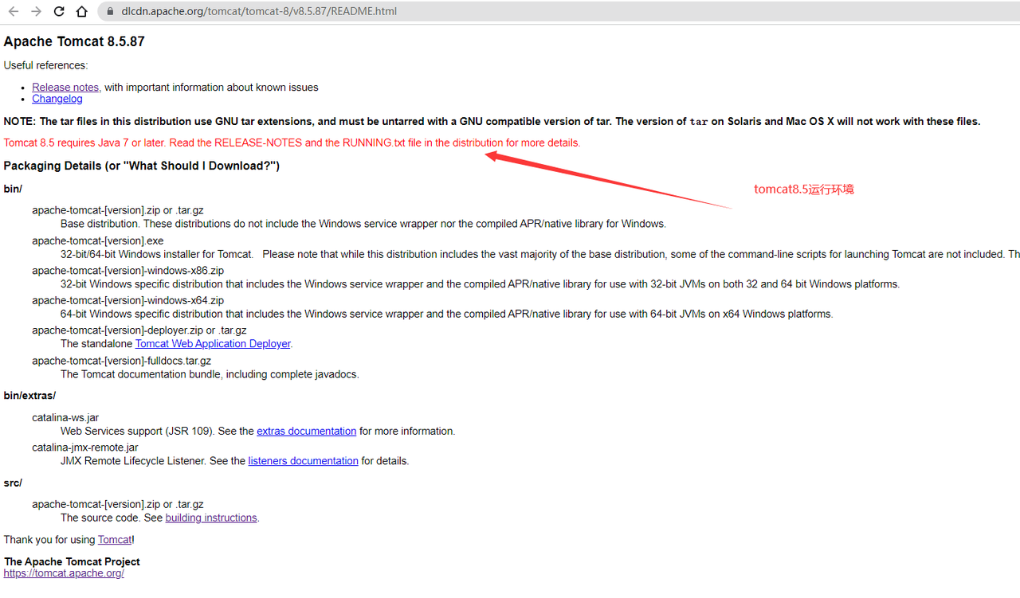Click the src/ section label
Image resolution: width=1020 pixels, height=598 pixels.
click(x=13, y=483)
